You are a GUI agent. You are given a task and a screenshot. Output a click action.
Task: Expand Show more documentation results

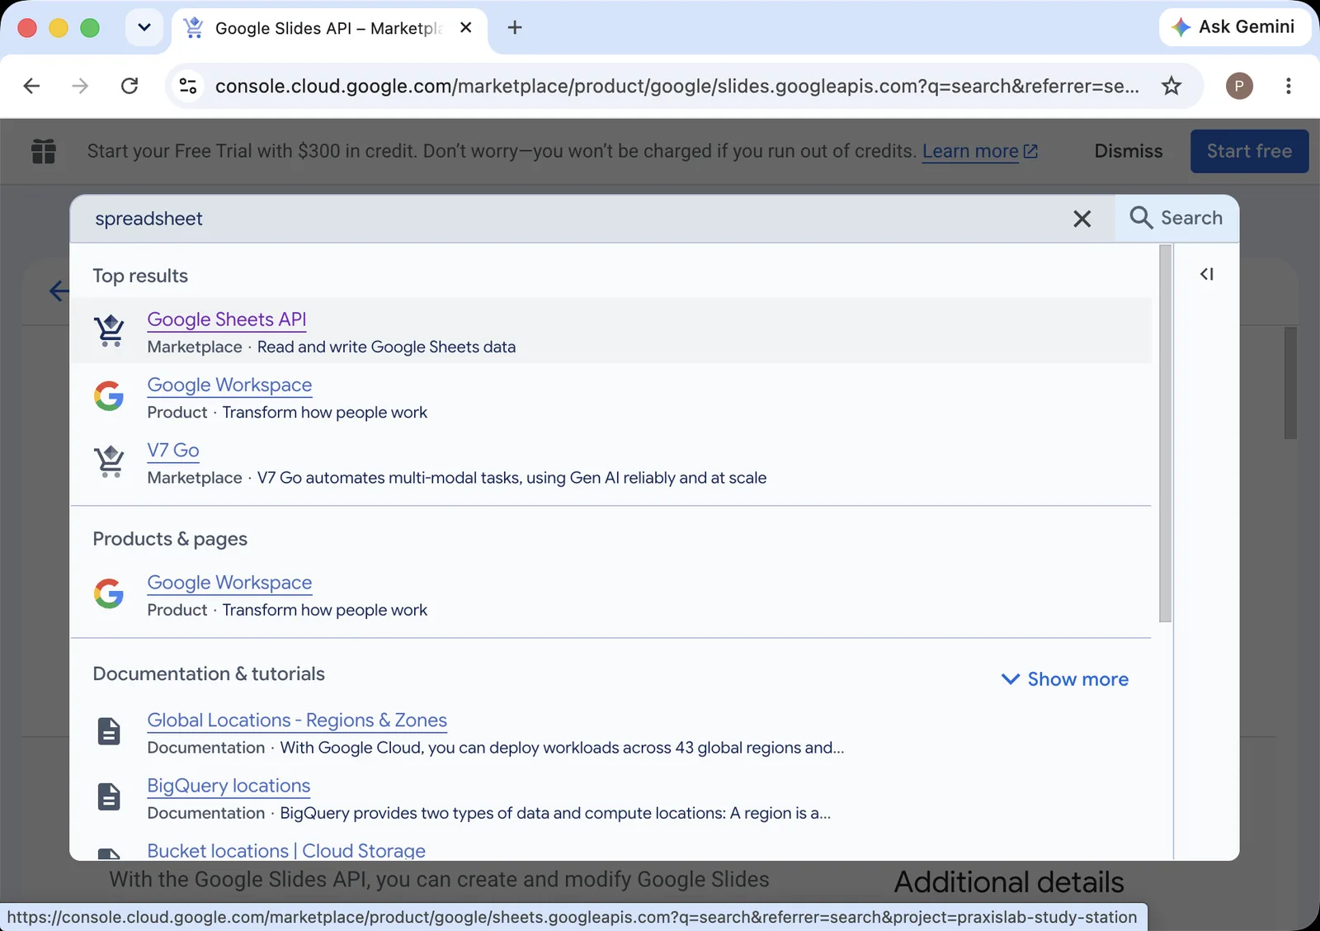pyautogui.click(x=1065, y=679)
